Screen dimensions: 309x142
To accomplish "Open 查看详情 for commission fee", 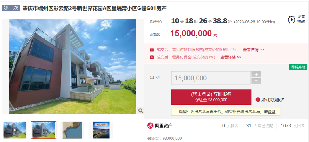I will (231, 57).
